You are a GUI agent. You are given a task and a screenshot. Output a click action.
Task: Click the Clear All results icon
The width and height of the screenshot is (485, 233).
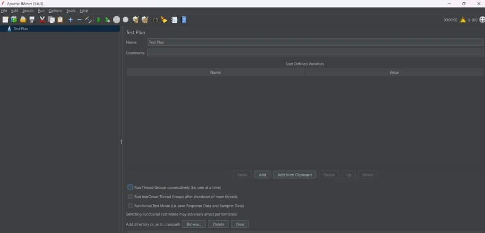[145, 20]
